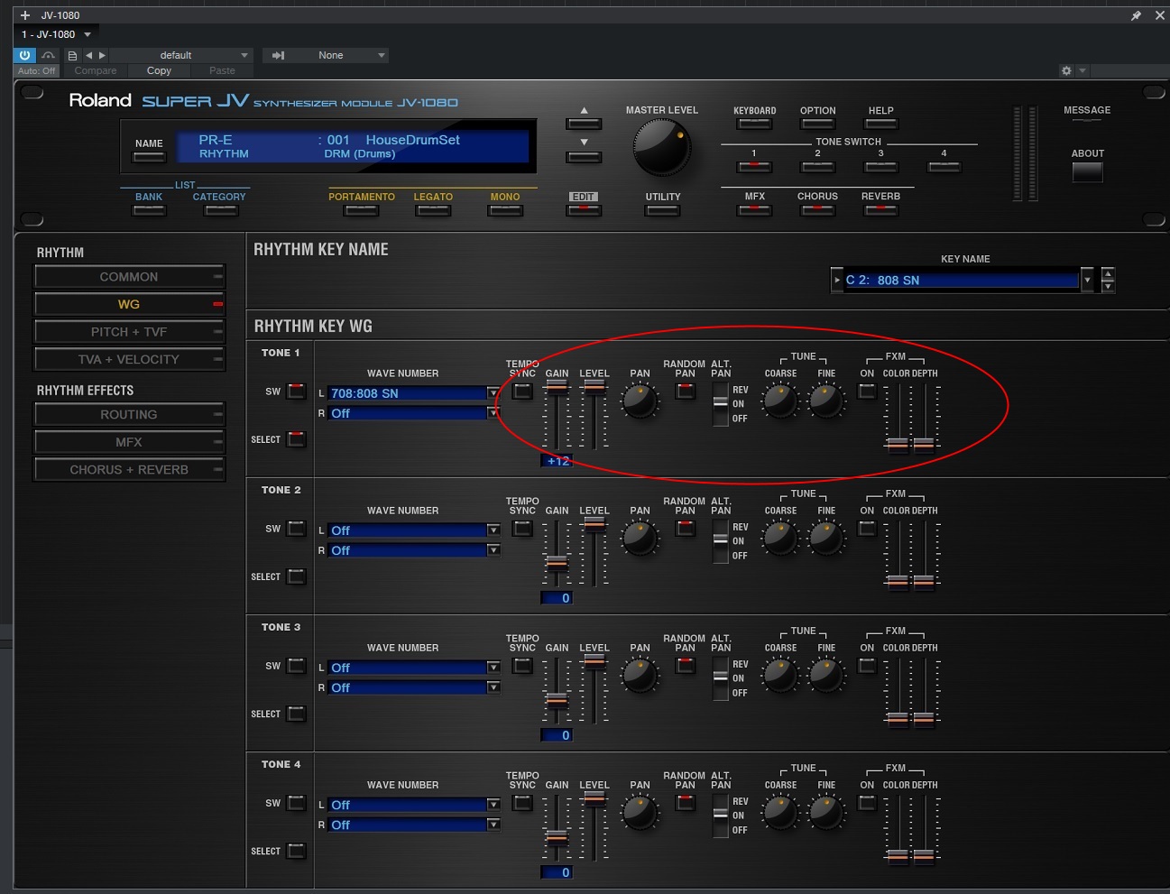1170x894 pixels.
Task: Toggle Tone 2 Tempo Sync switch
Action: tap(522, 529)
